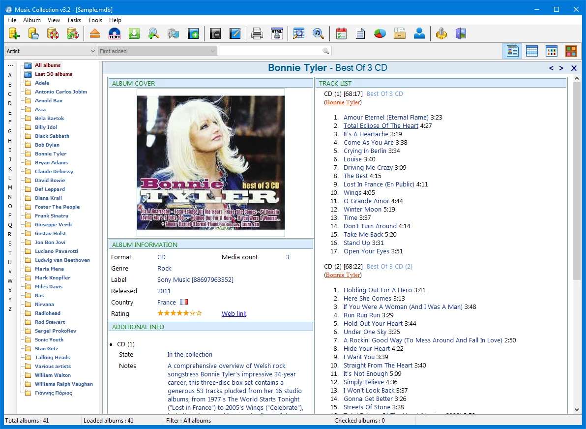The height and width of the screenshot is (429, 586).
Task: Click the restore database icon with green arrow
Action: tap(72, 33)
